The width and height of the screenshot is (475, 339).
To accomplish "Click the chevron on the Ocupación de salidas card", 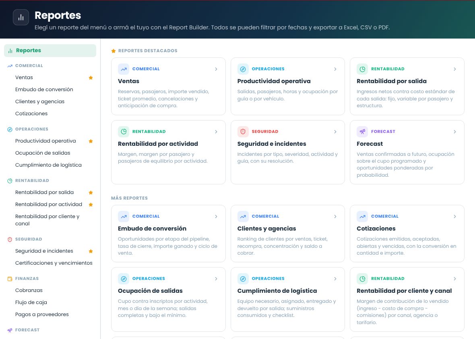I will 216,279.
